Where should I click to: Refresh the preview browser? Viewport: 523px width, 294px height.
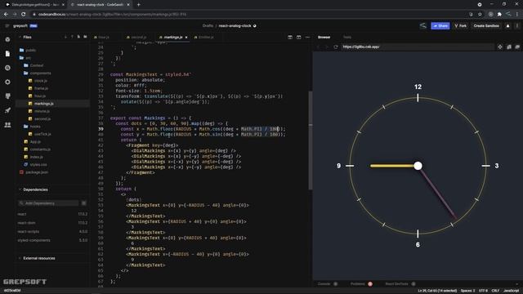coord(336,47)
